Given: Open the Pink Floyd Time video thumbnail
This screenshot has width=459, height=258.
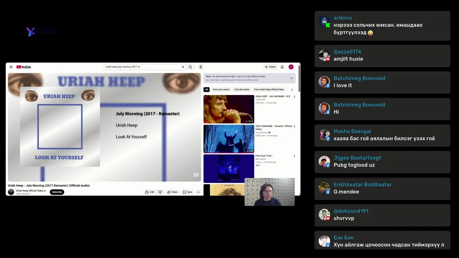Looking at the screenshot, I should click(x=228, y=168).
